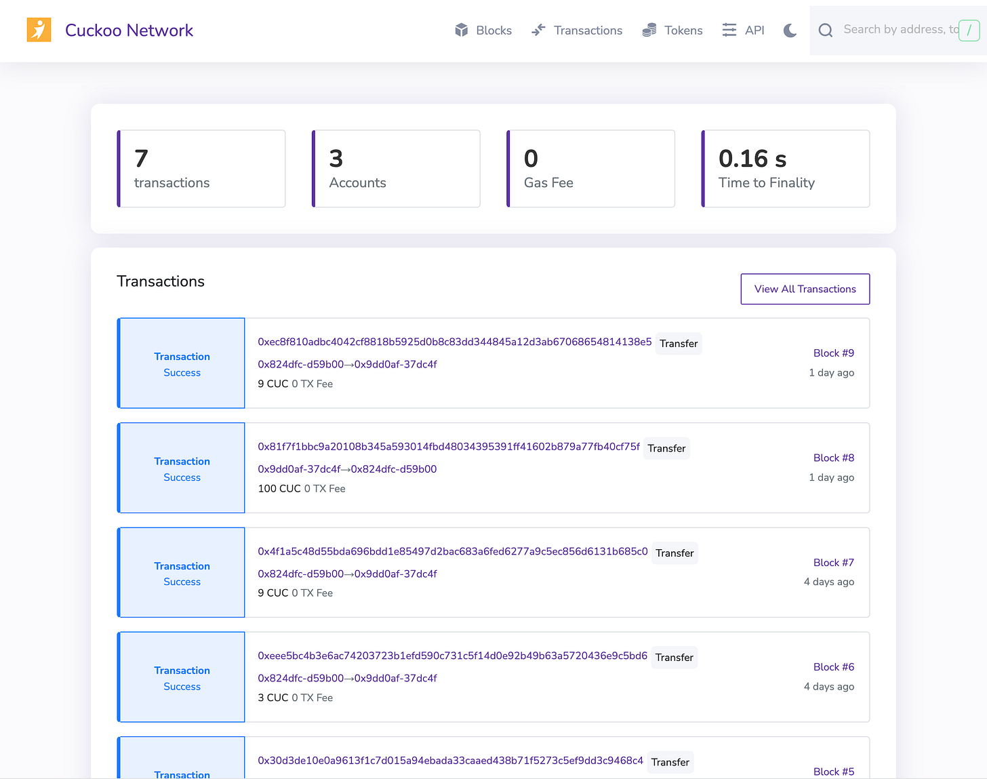Screen dimensions: 987x779
Task: Click the Cuckoo Network bird logo icon
Action: click(x=39, y=30)
